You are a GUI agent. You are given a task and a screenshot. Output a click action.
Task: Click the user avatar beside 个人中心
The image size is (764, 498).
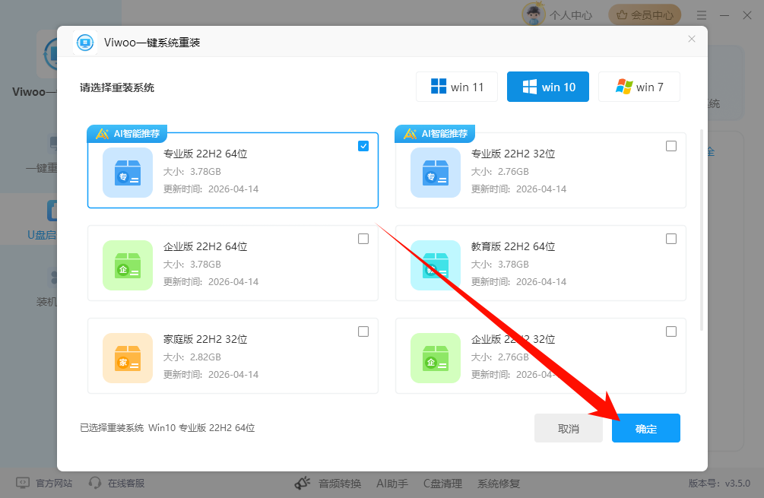(534, 14)
